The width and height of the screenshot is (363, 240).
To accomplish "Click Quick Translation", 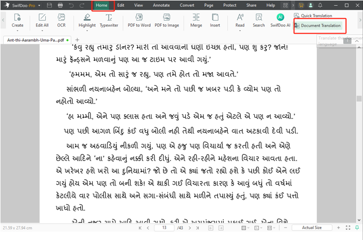I will (x=313, y=16).
